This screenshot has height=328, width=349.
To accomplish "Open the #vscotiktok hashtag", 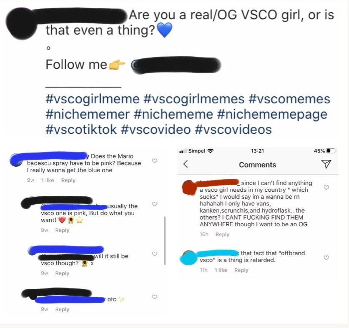I will point(81,130).
